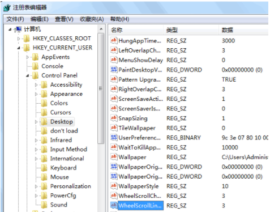The image size is (270, 212).
Task: Click the data value 10000
Action: coord(230,147)
